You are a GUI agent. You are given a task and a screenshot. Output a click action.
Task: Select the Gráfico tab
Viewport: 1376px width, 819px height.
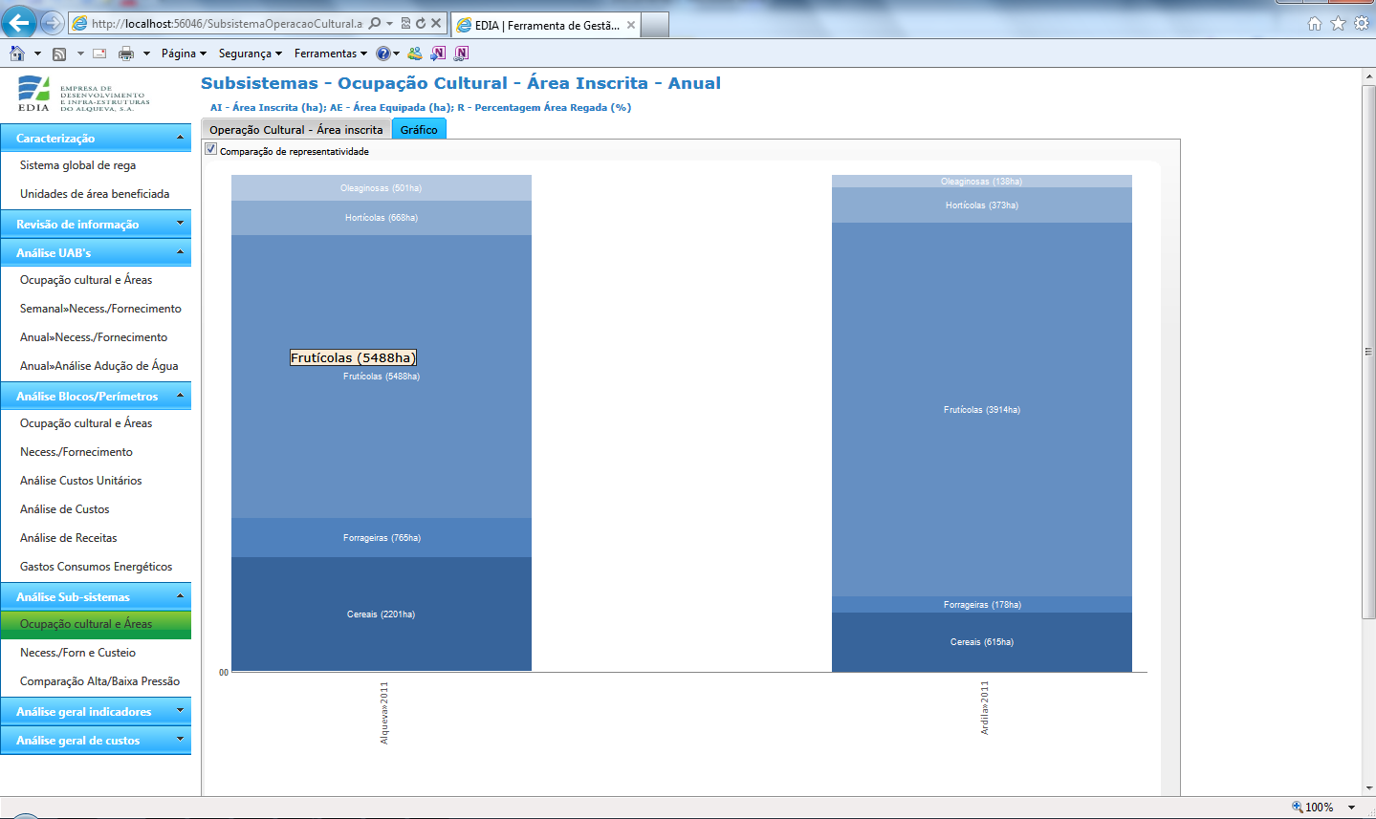[x=419, y=129]
